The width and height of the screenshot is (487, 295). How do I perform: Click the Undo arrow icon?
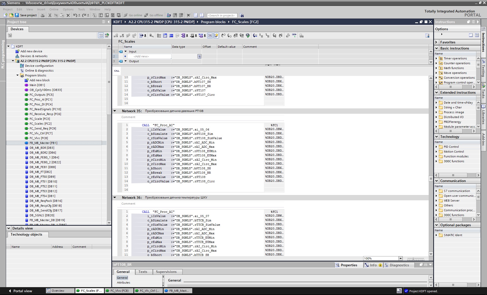pyautogui.click(x=75, y=15)
